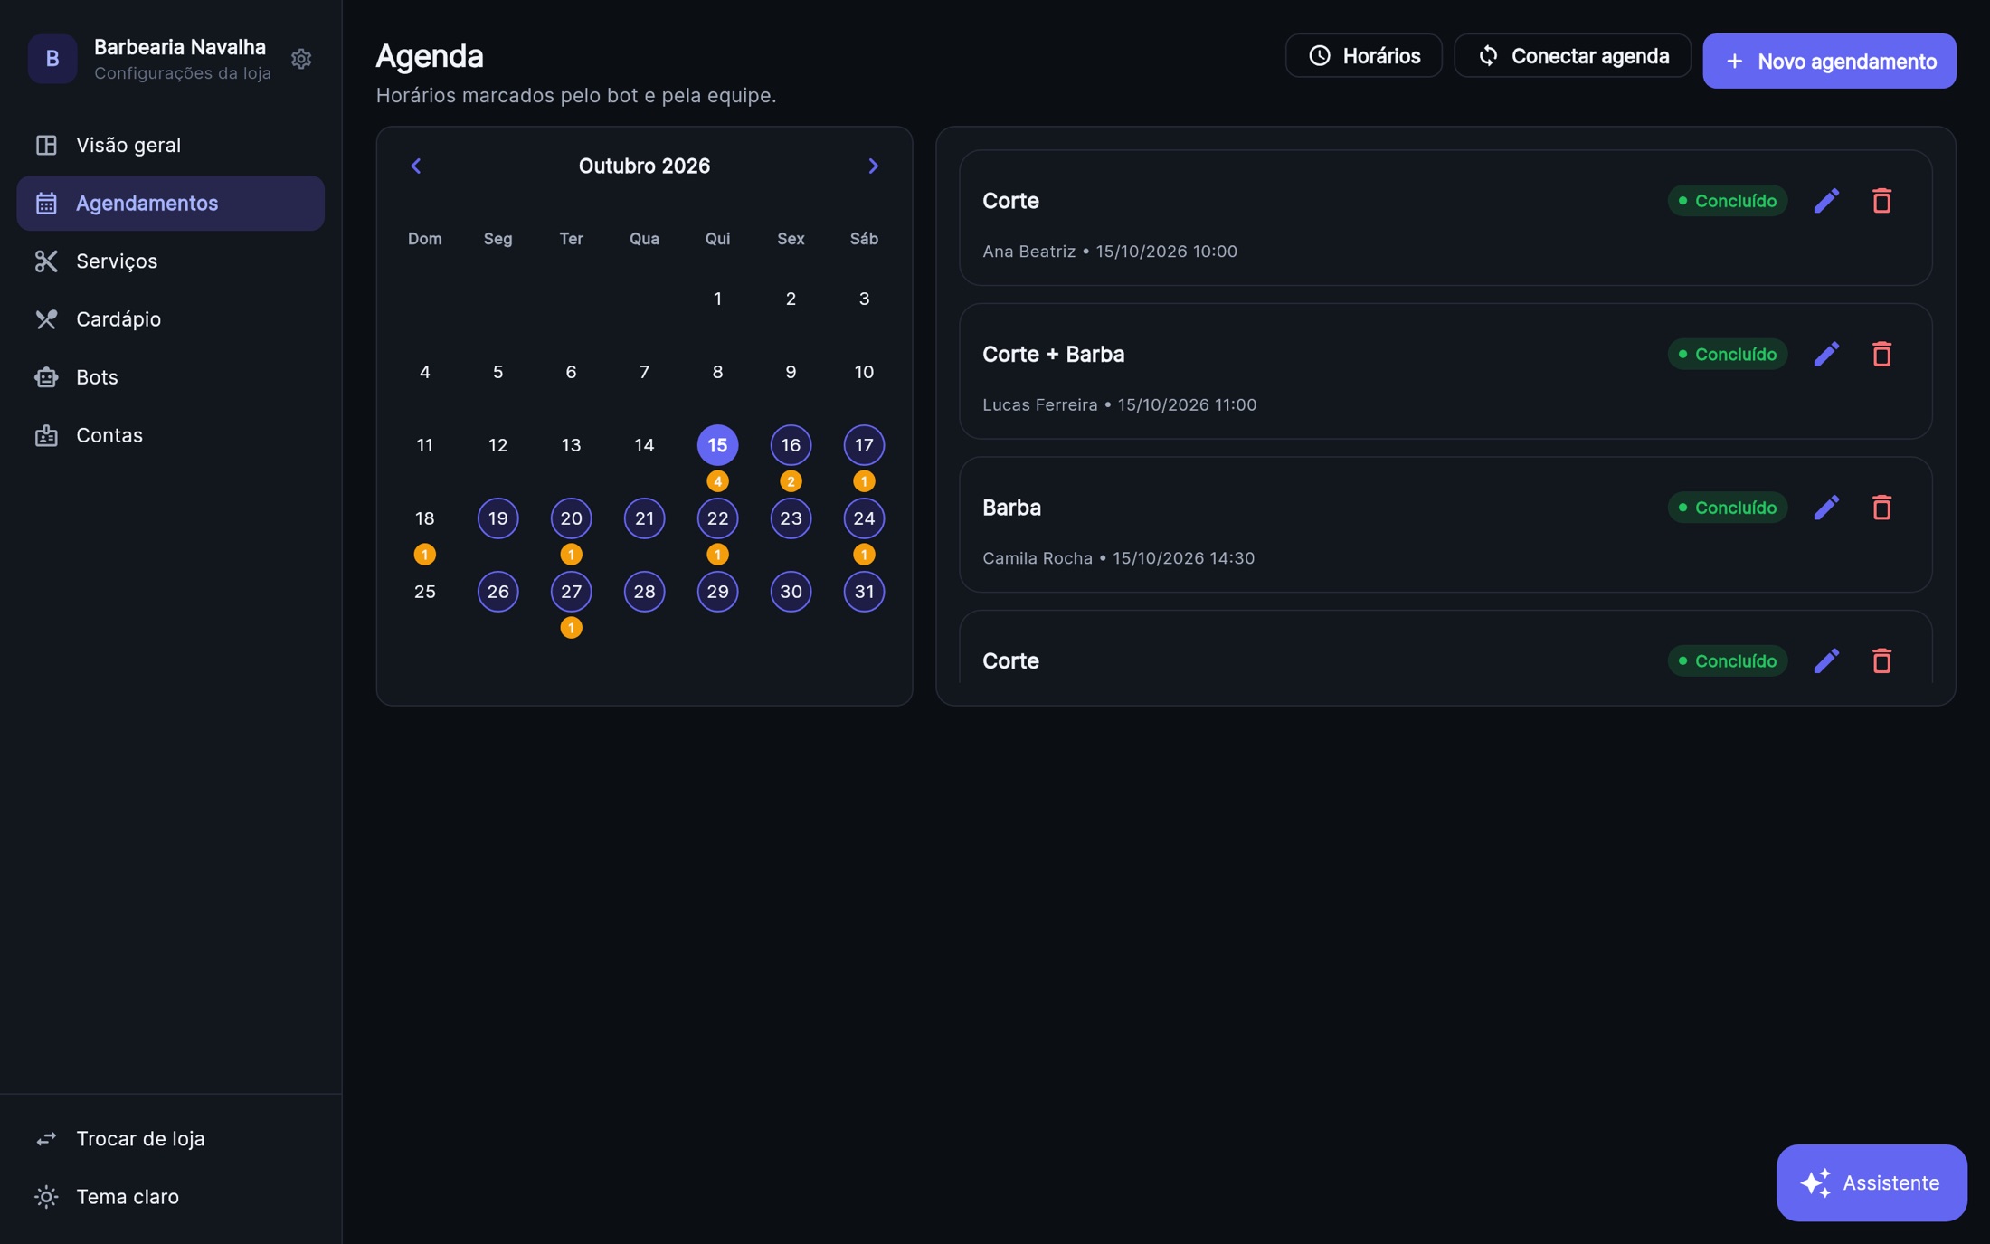Delete the last Corte appointment card

(1881, 660)
